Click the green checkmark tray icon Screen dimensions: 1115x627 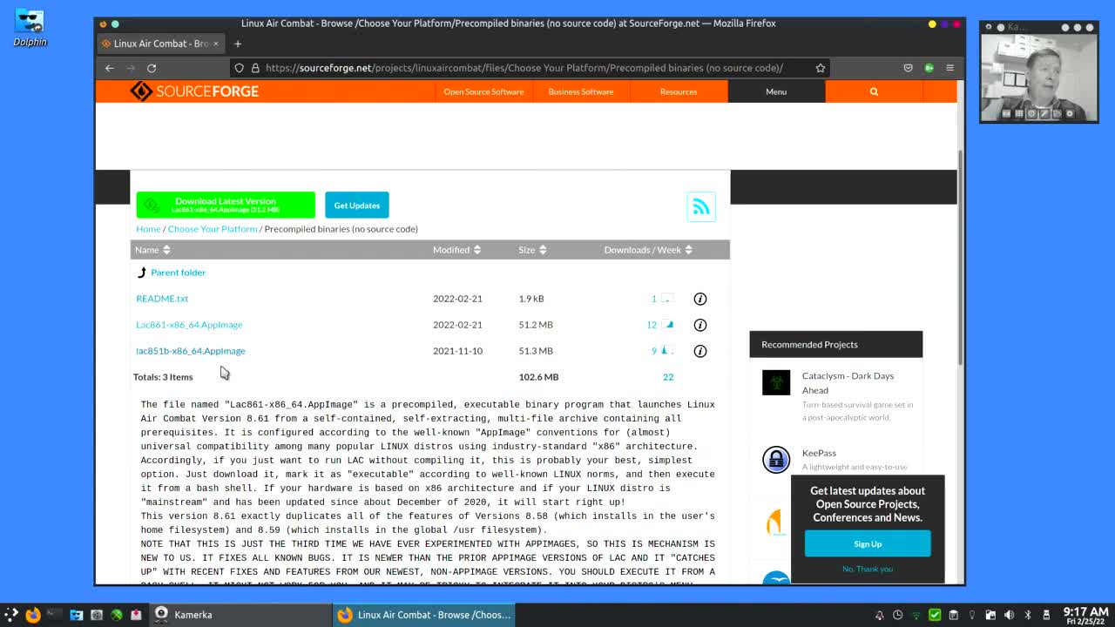[x=935, y=615]
